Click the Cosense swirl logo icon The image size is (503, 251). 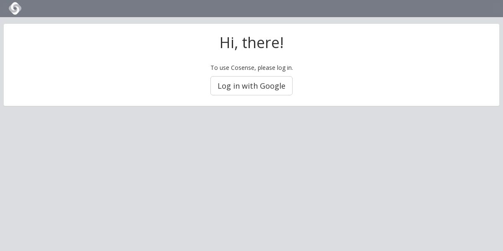[x=15, y=8]
